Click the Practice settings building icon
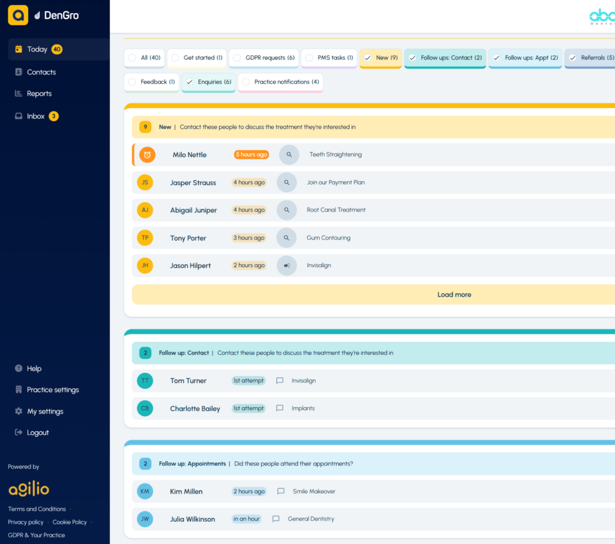The image size is (615, 544). coord(19,389)
